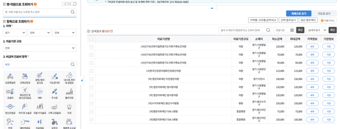Switch to the 목록으로 보기 tab
The height and width of the screenshot is (129, 340).
298,13
